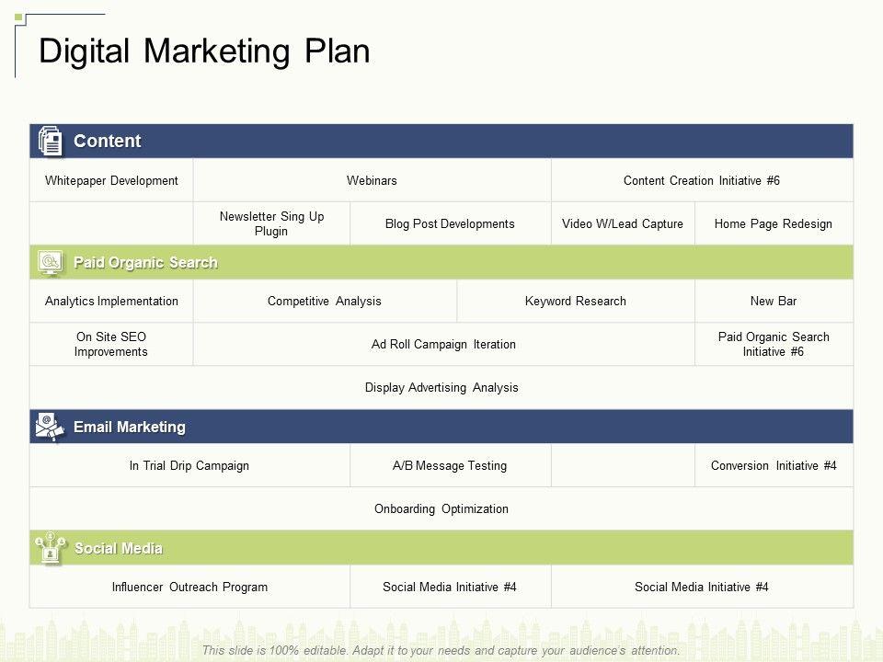This screenshot has height=662, width=883.
Task: Click the Email Marketing header label
Action: tap(130, 428)
